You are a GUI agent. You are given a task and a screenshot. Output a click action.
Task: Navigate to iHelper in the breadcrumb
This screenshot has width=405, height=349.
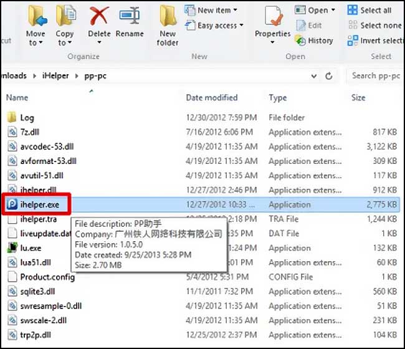point(55,75)
